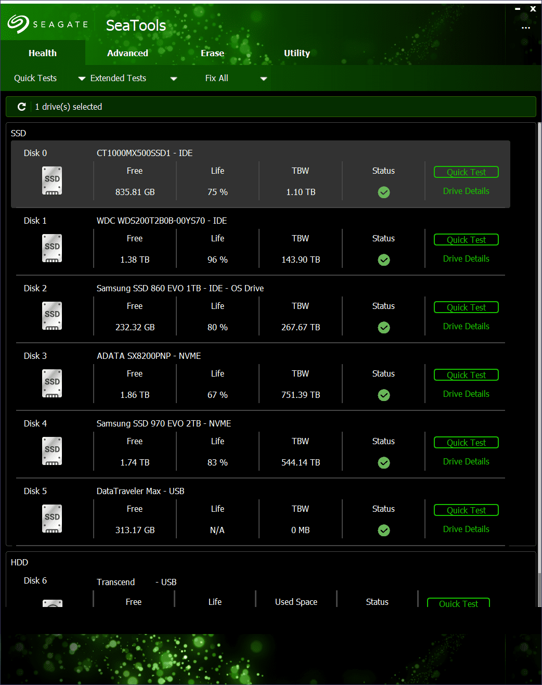542x685 pixels.
Task: Open Drive Details for Disk 0
Action: click(466, 191)
